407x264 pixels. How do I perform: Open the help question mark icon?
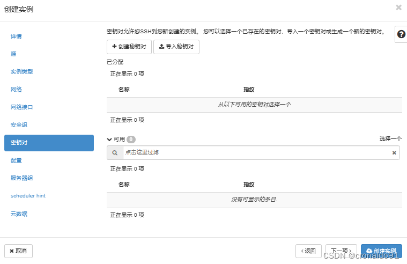click(401, 34)
